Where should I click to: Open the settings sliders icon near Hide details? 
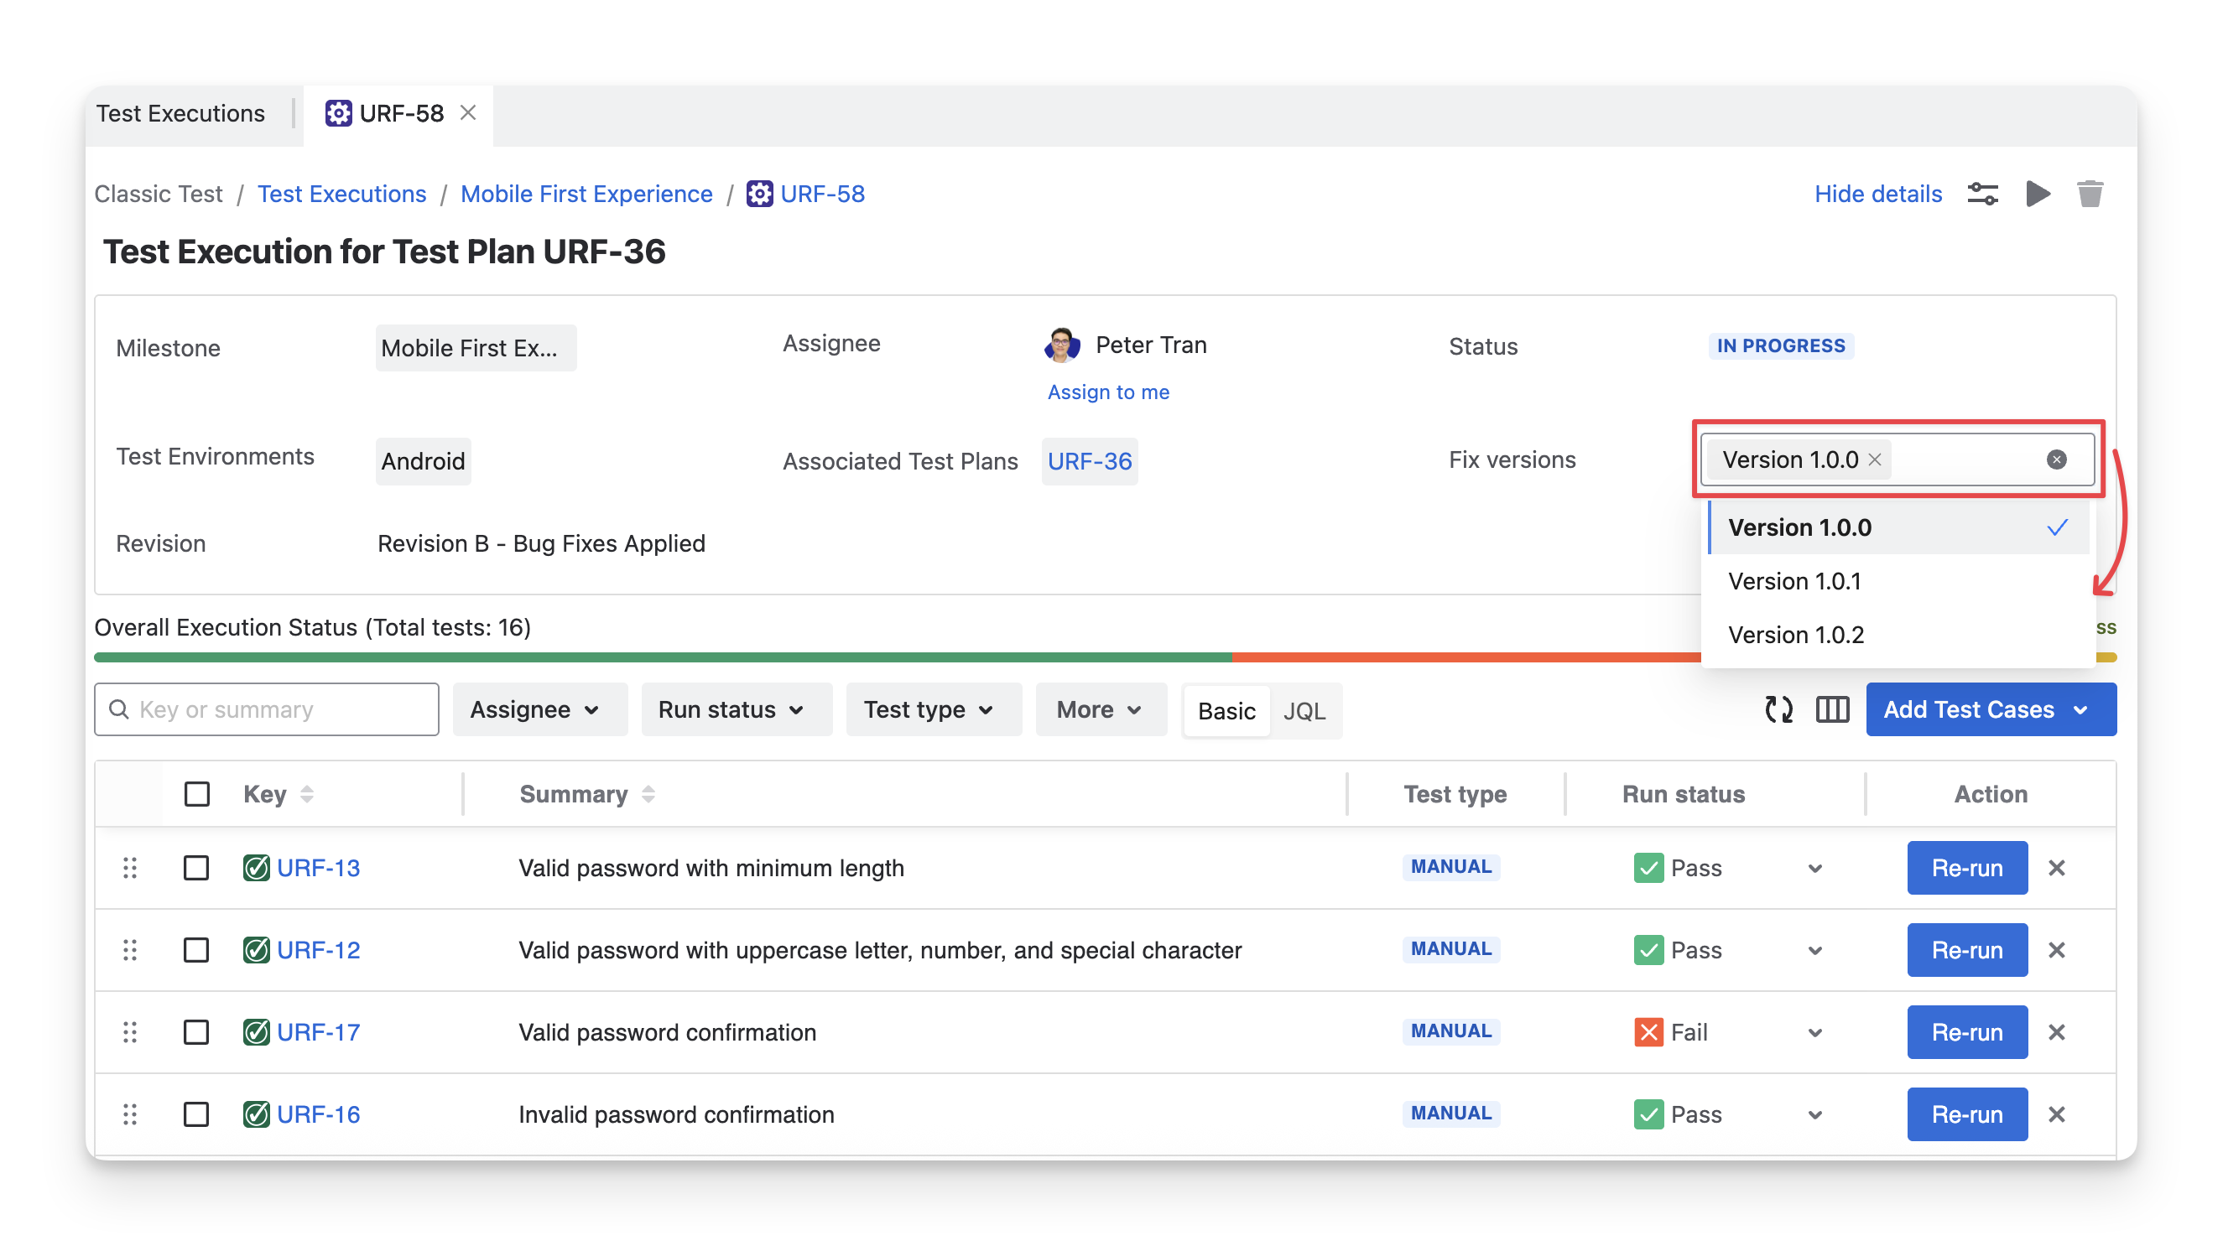[x=1982, y=194]
